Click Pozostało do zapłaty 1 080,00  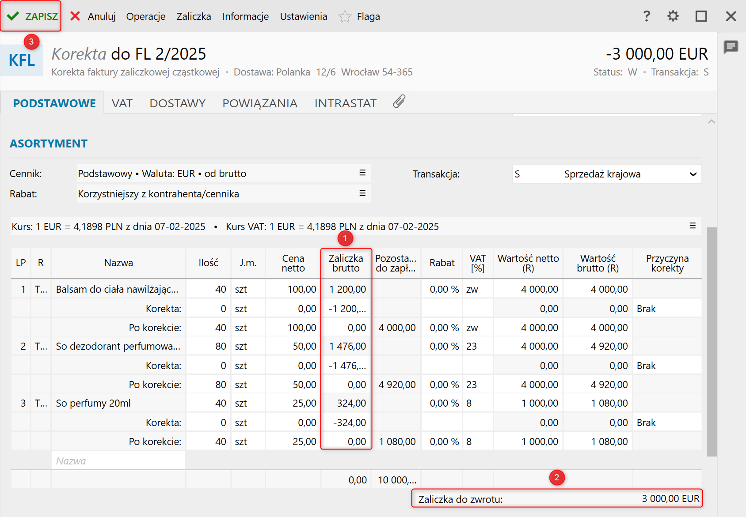coord(397,442)
